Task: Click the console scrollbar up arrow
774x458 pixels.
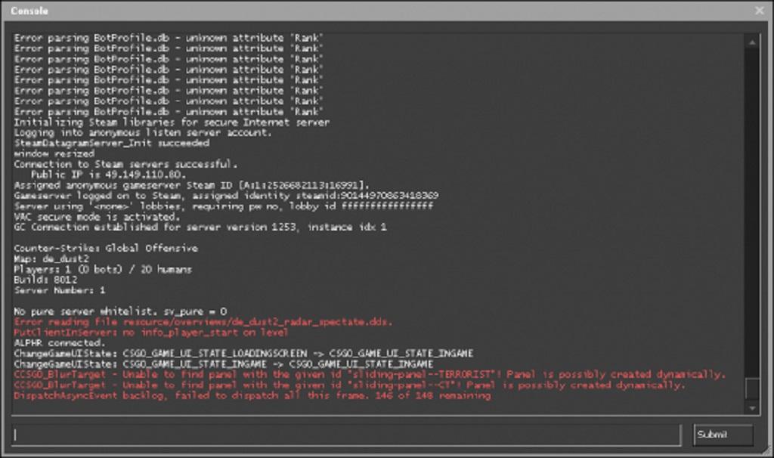Action: pyautogui.click(x=752, y=42)
